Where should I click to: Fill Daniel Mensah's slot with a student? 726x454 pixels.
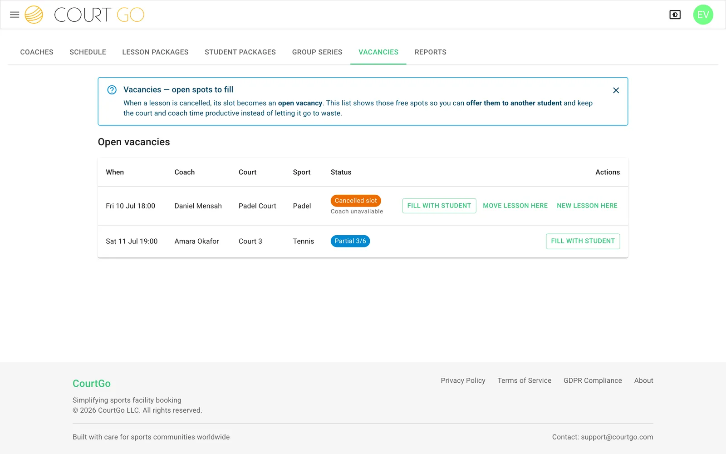[439, 206]
